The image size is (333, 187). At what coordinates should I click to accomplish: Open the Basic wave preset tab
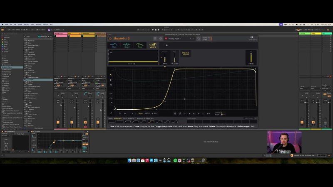click(x=111, y=118)
